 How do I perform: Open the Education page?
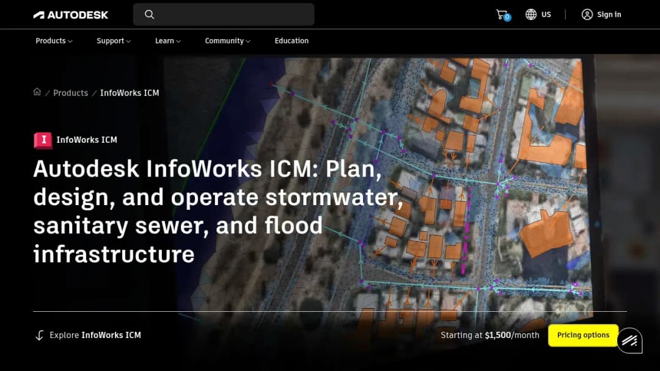pyautogui.click(x=291, y=41)
